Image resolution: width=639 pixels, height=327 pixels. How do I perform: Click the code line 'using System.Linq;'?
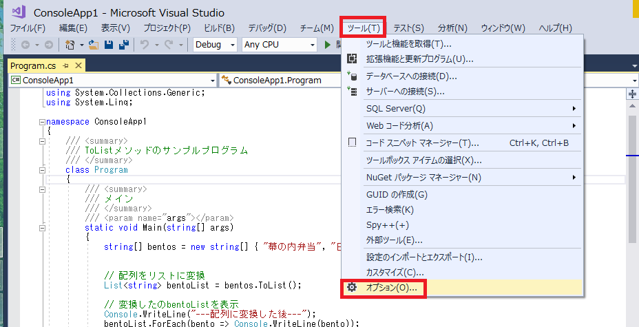pos(90,102)
